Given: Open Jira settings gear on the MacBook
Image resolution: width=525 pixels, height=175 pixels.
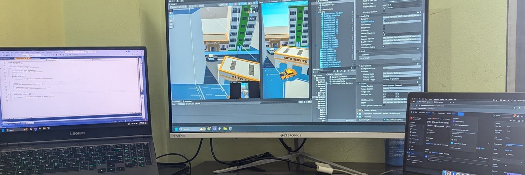Looking at the screenshot, I should point(522,116).
